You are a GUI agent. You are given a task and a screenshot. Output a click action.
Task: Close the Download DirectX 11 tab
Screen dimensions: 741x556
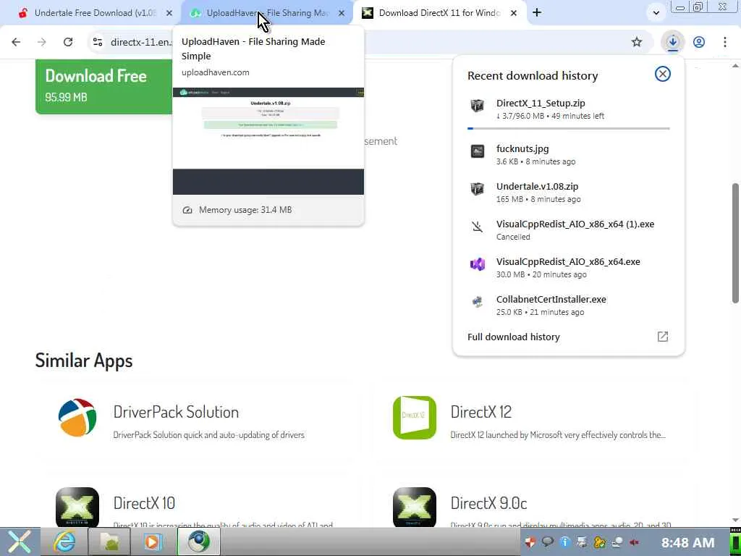[x=514, y=13]
